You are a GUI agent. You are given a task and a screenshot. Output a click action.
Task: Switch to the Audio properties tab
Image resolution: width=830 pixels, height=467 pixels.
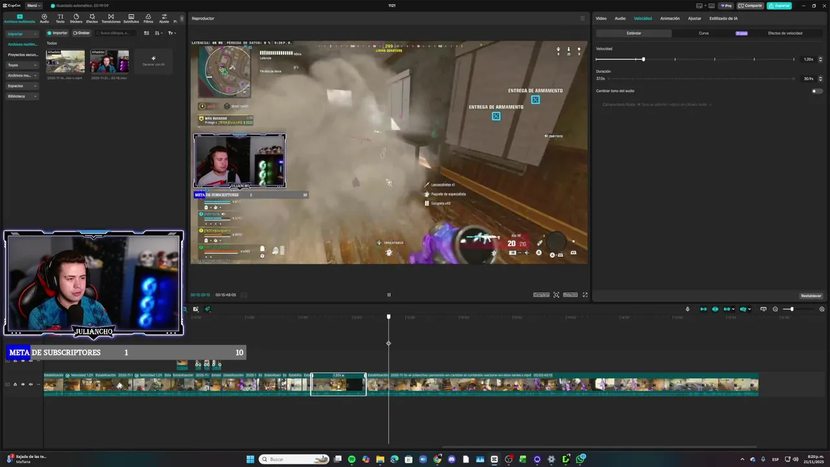click(620, 18)
